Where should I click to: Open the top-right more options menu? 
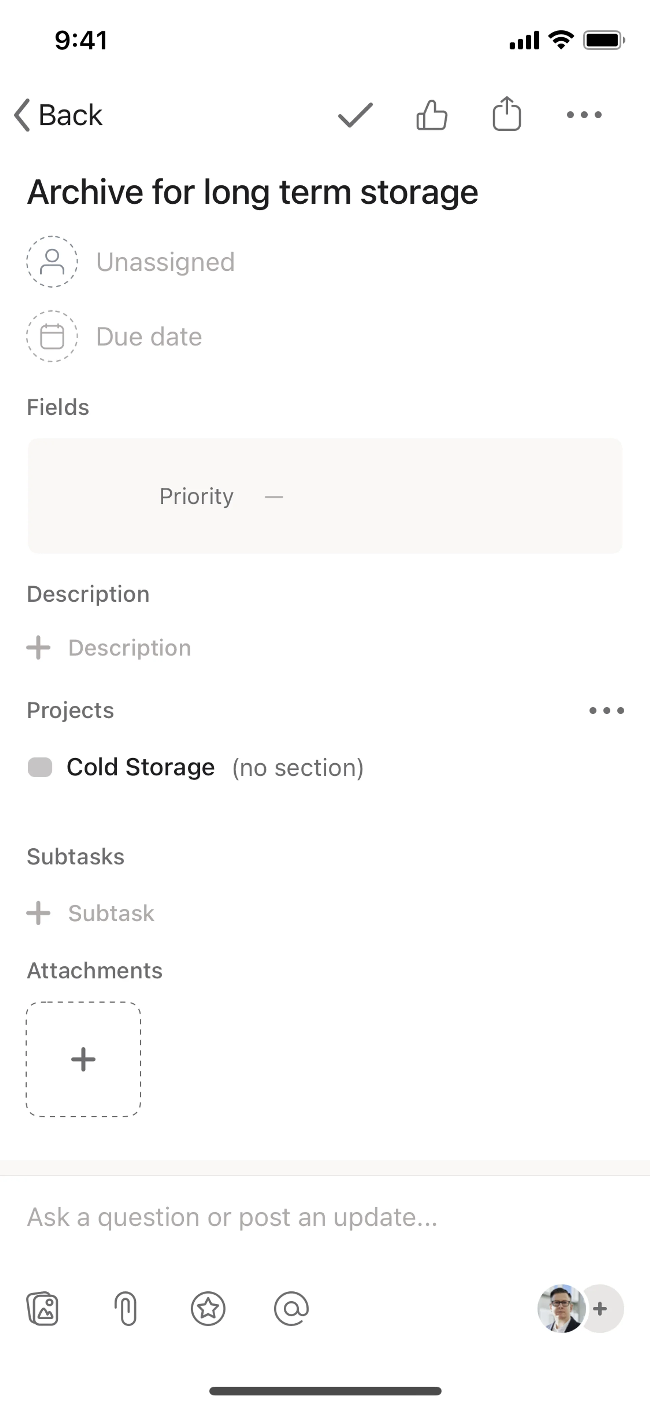[x=584, y=115]
